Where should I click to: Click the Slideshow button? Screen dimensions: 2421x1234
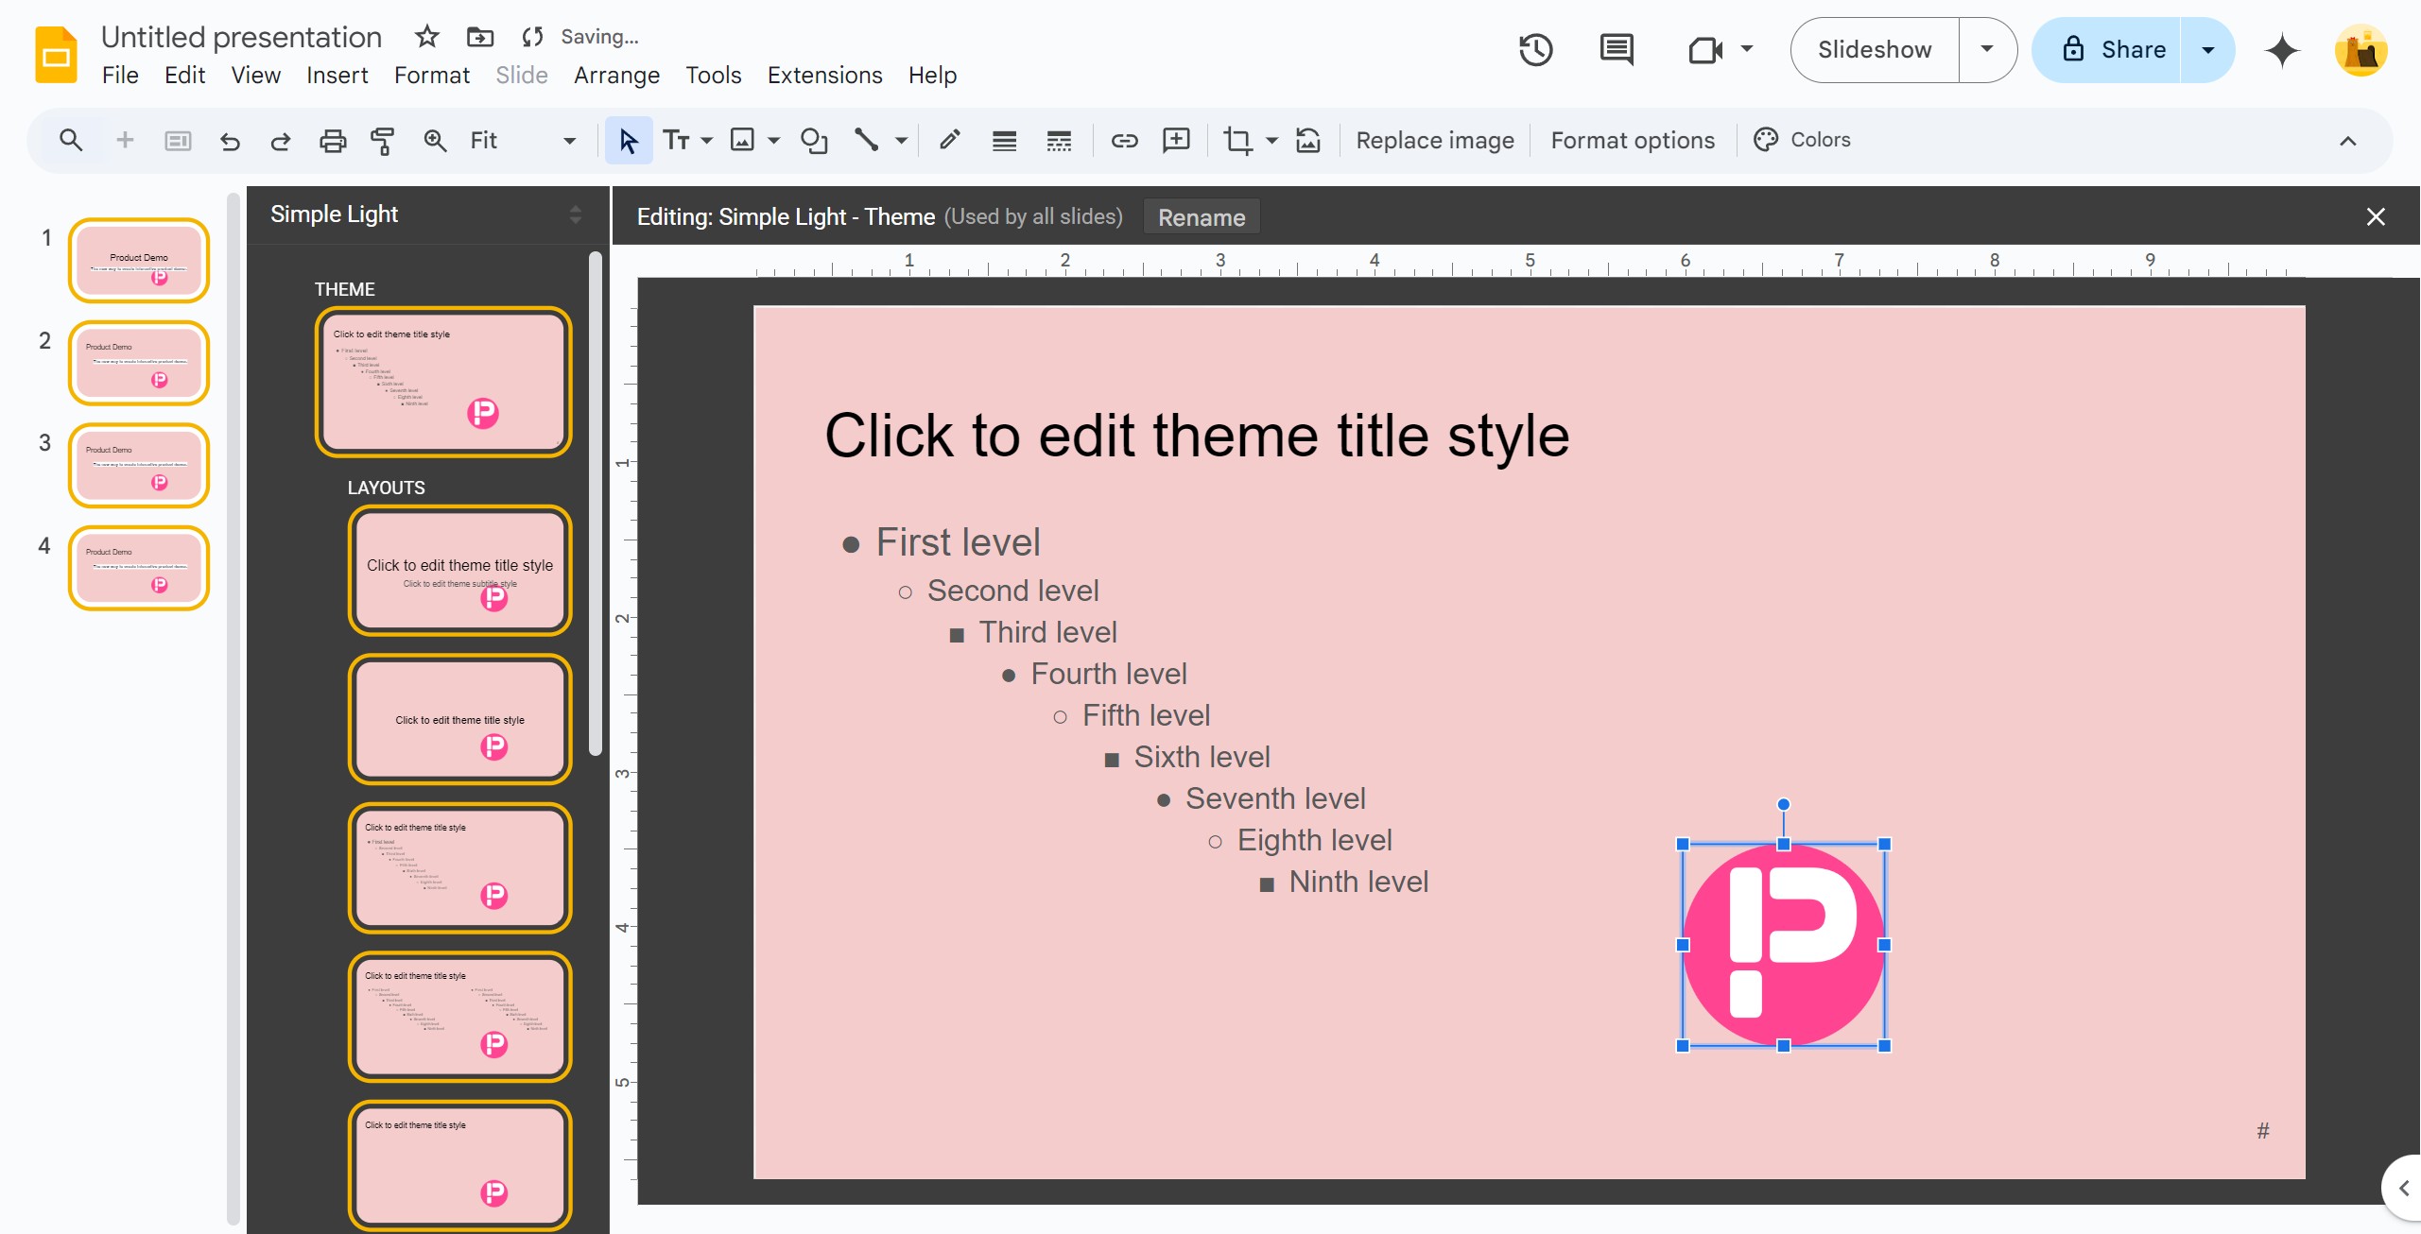(x=1875, y=49)
